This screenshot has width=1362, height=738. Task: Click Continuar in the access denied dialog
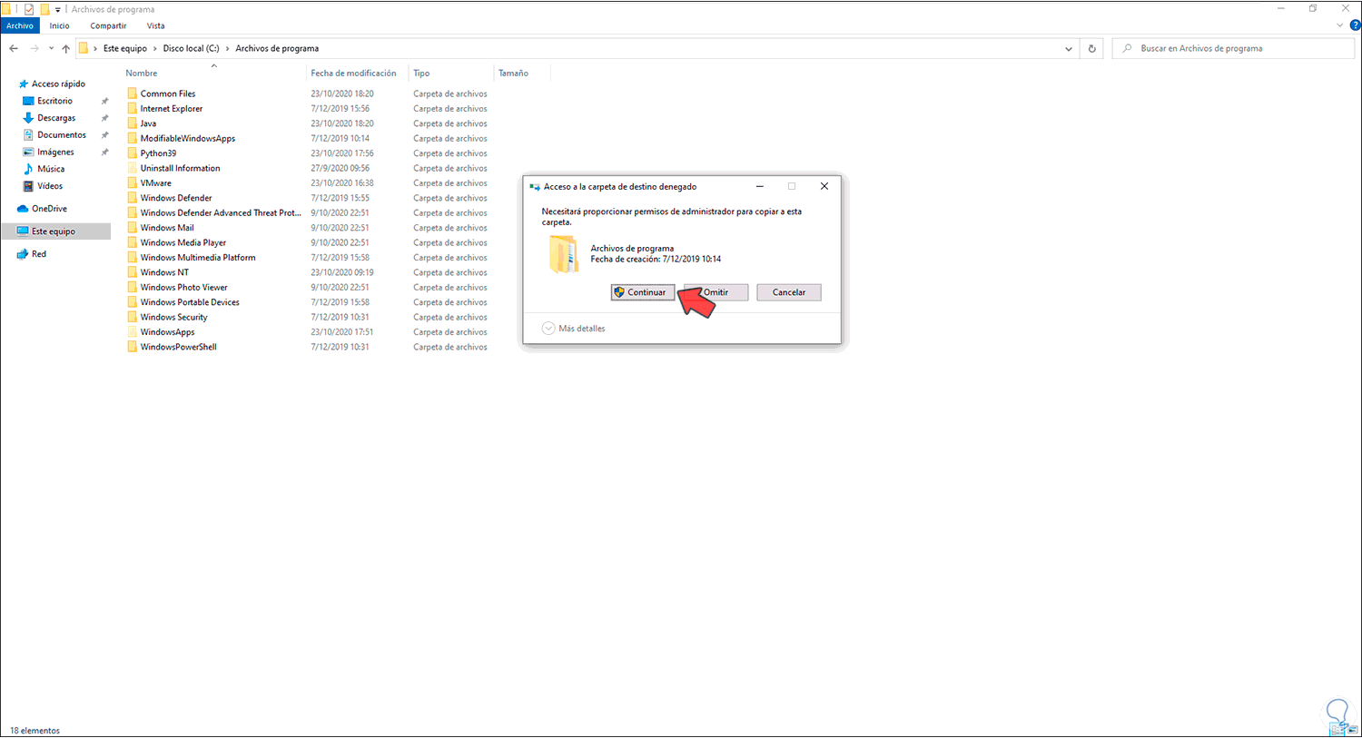pos(643,292)
